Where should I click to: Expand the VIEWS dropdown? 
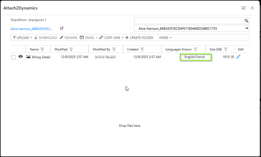pos(165,38)
